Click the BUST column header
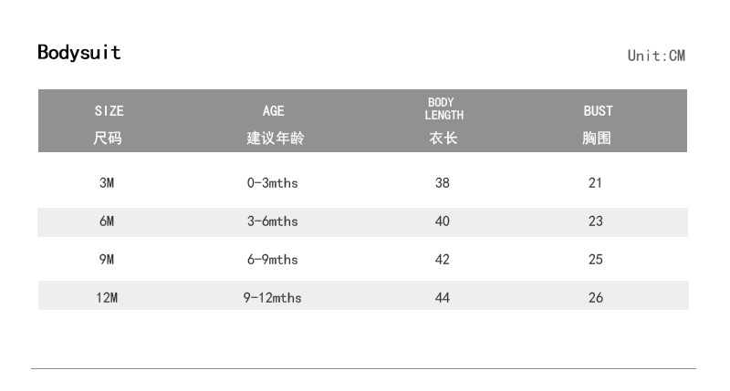This screenshot has height=391, width=730. click(x=598, y=111)
